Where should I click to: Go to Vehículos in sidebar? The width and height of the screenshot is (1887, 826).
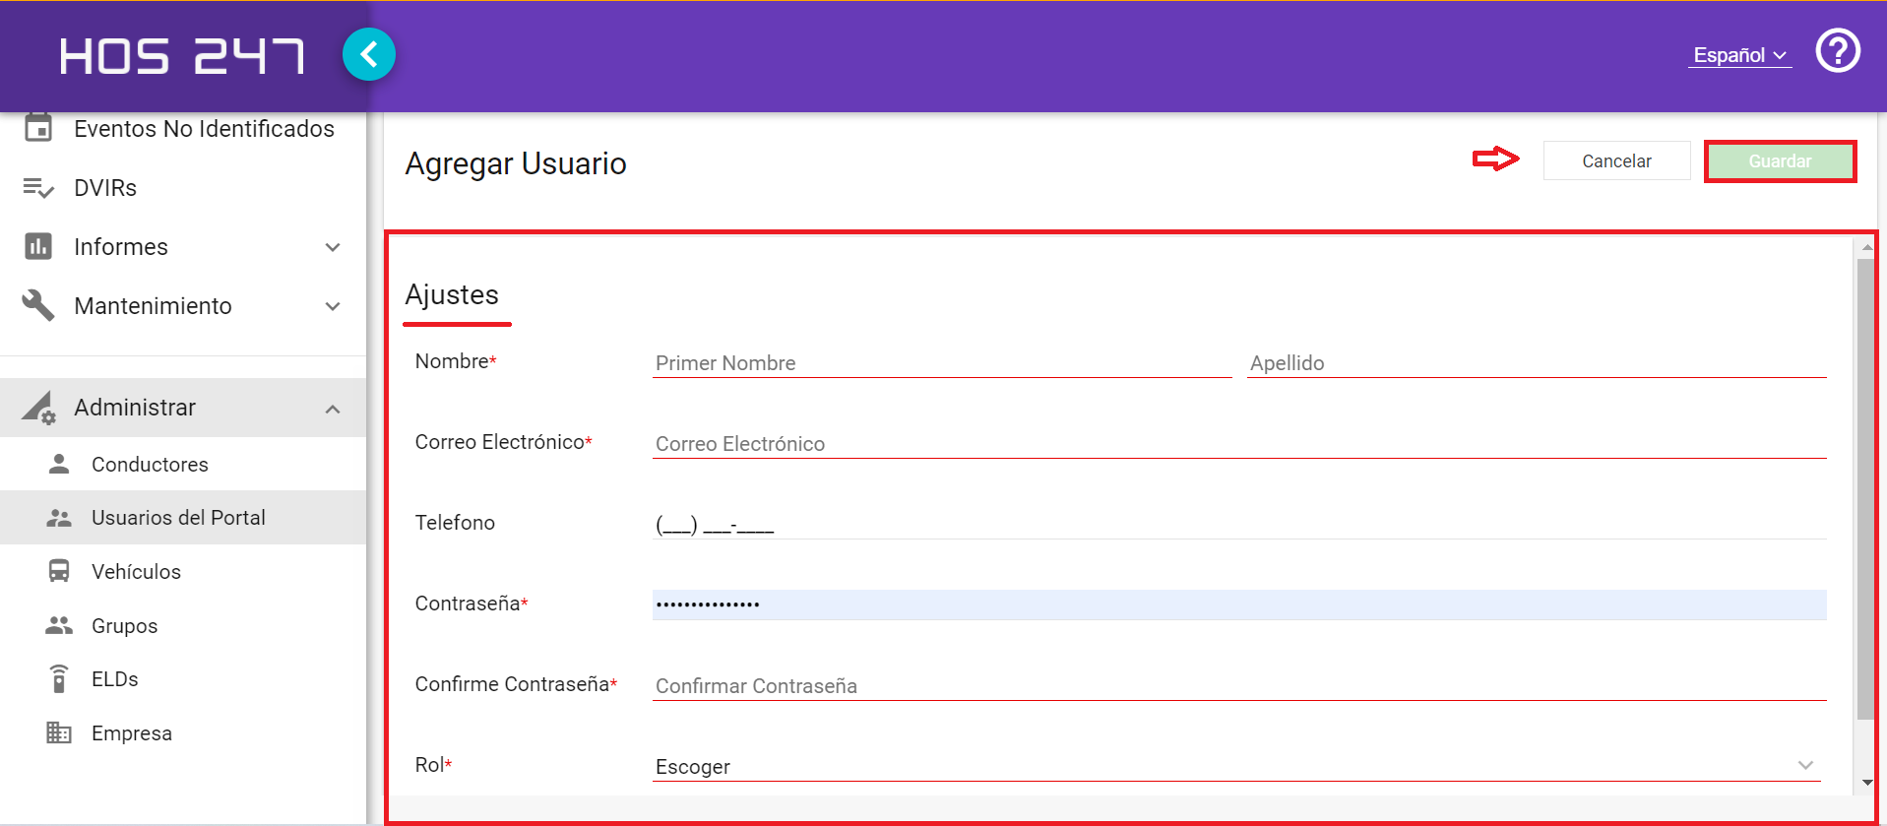coord(183,571)
